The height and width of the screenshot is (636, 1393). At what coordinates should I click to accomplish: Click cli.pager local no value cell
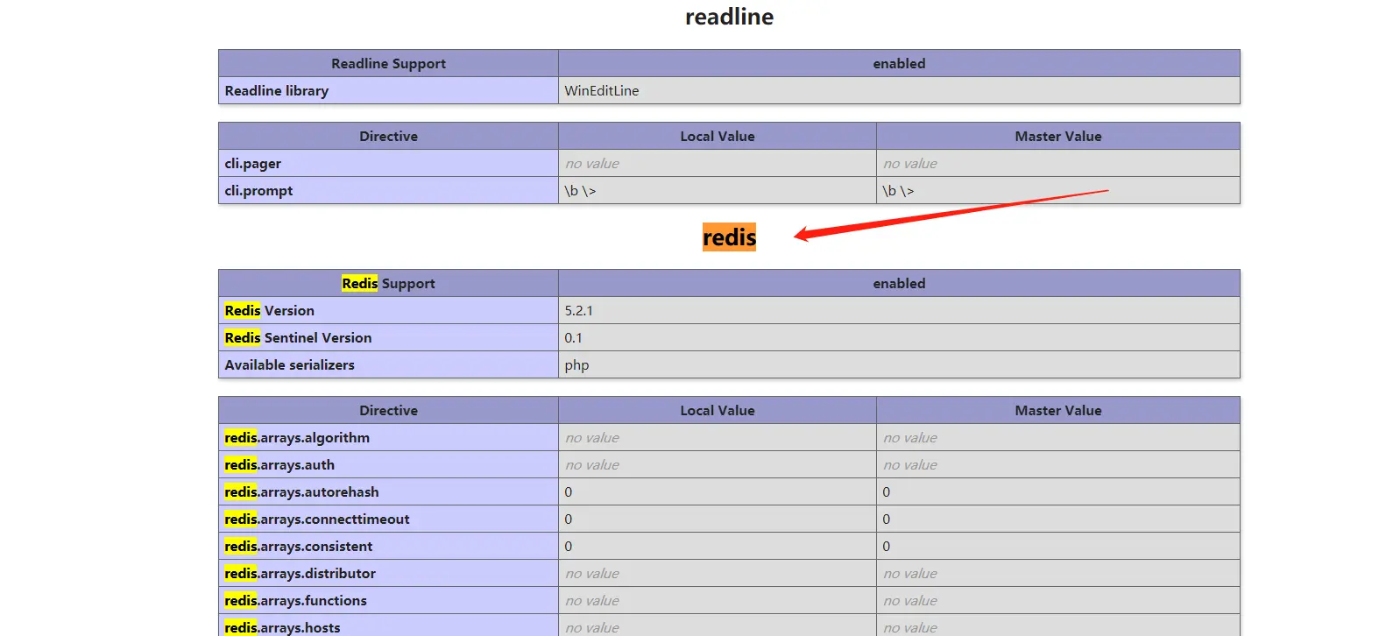(717, 163)
